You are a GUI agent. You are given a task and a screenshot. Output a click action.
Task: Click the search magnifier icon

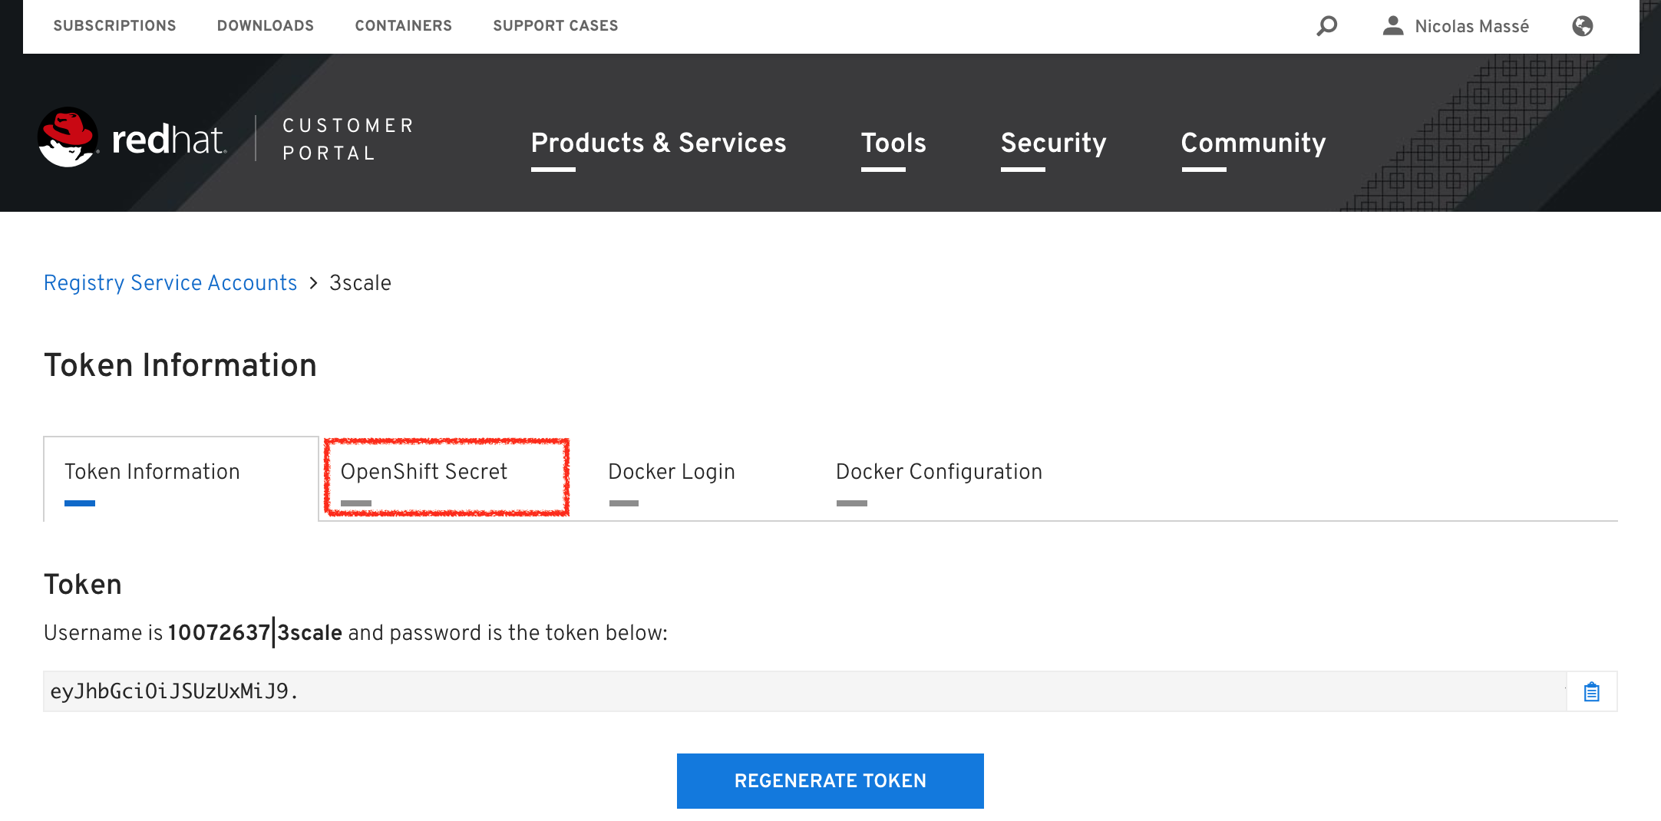tap(1326, 26)
